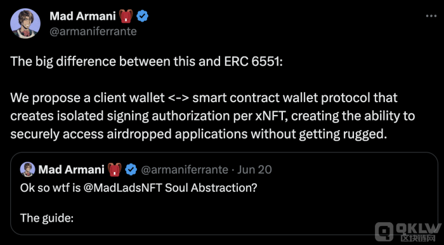Click the blue verified badge beside the top Mad Armani name
Image resolution: width=444 pixels, height=245 pixels.
[x=143, y=17]
